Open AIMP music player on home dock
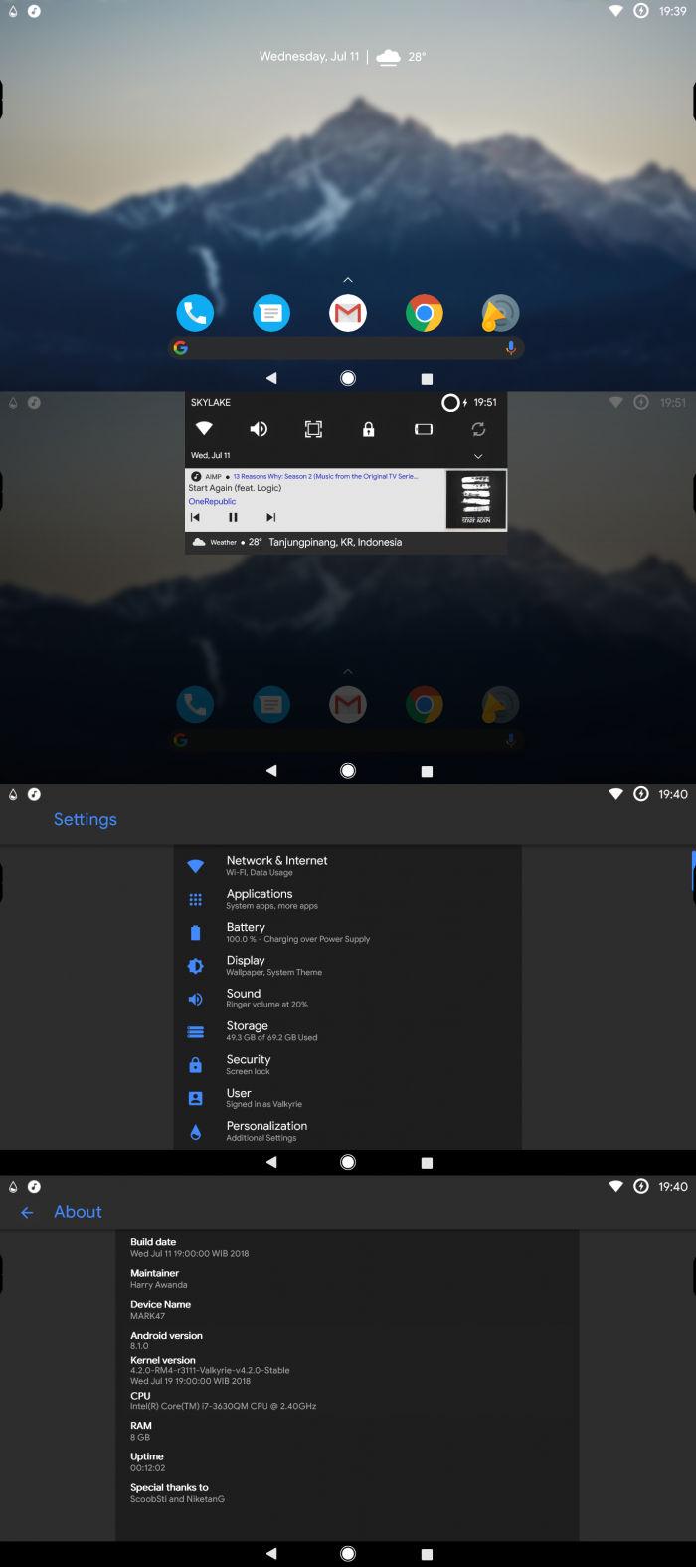Viewport: 696px width, 1567px height. [x=500, y=314]
